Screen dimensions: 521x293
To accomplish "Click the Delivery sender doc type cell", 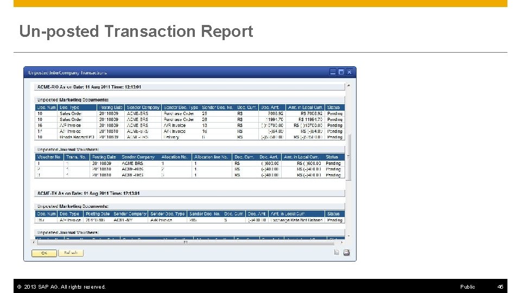I will pyautogui.click(x=171, y=137).
